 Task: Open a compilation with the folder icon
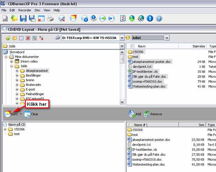[x=14, y=18]
